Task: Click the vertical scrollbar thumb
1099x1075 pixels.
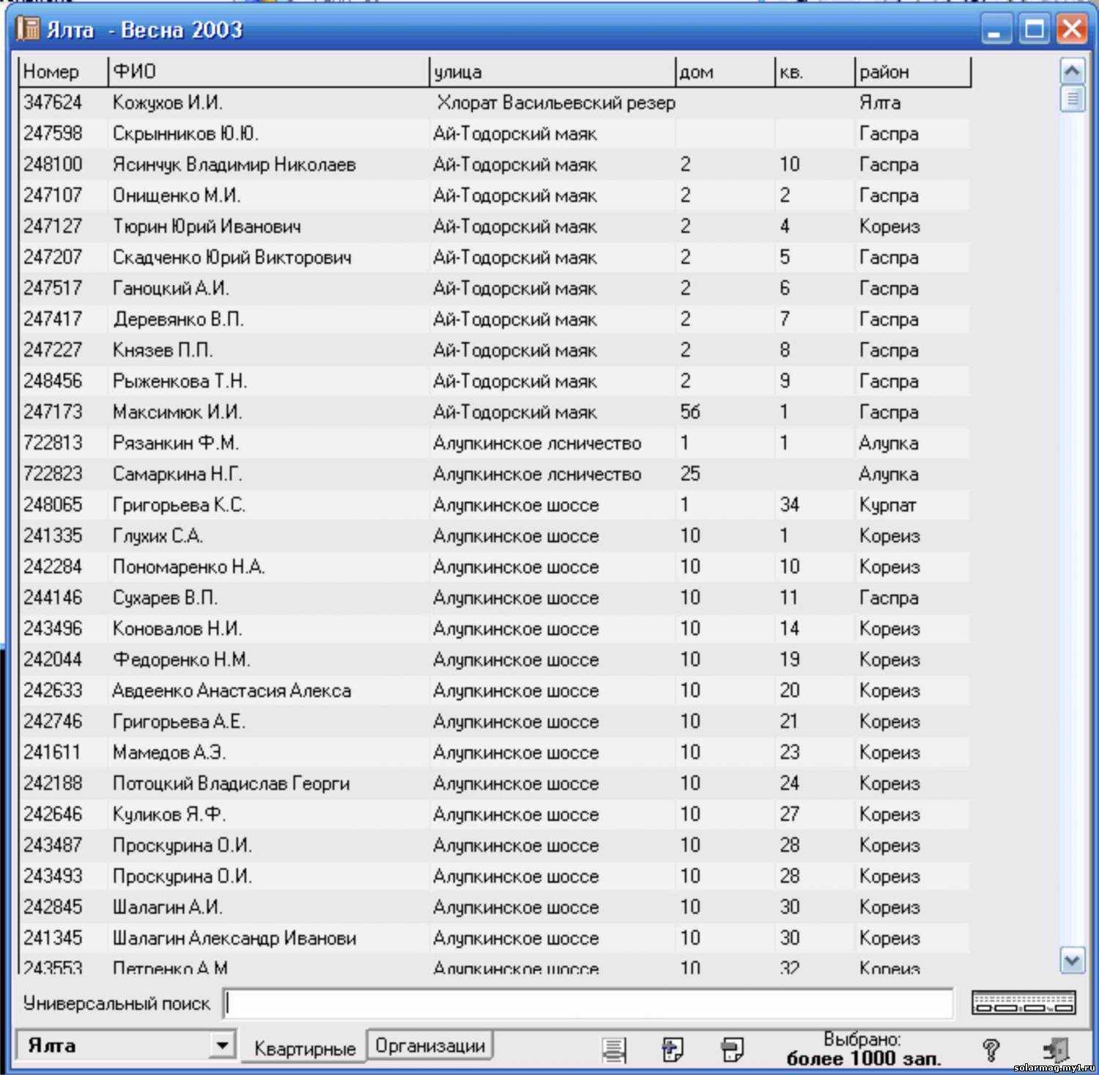Action: [x=1072, y=98]
